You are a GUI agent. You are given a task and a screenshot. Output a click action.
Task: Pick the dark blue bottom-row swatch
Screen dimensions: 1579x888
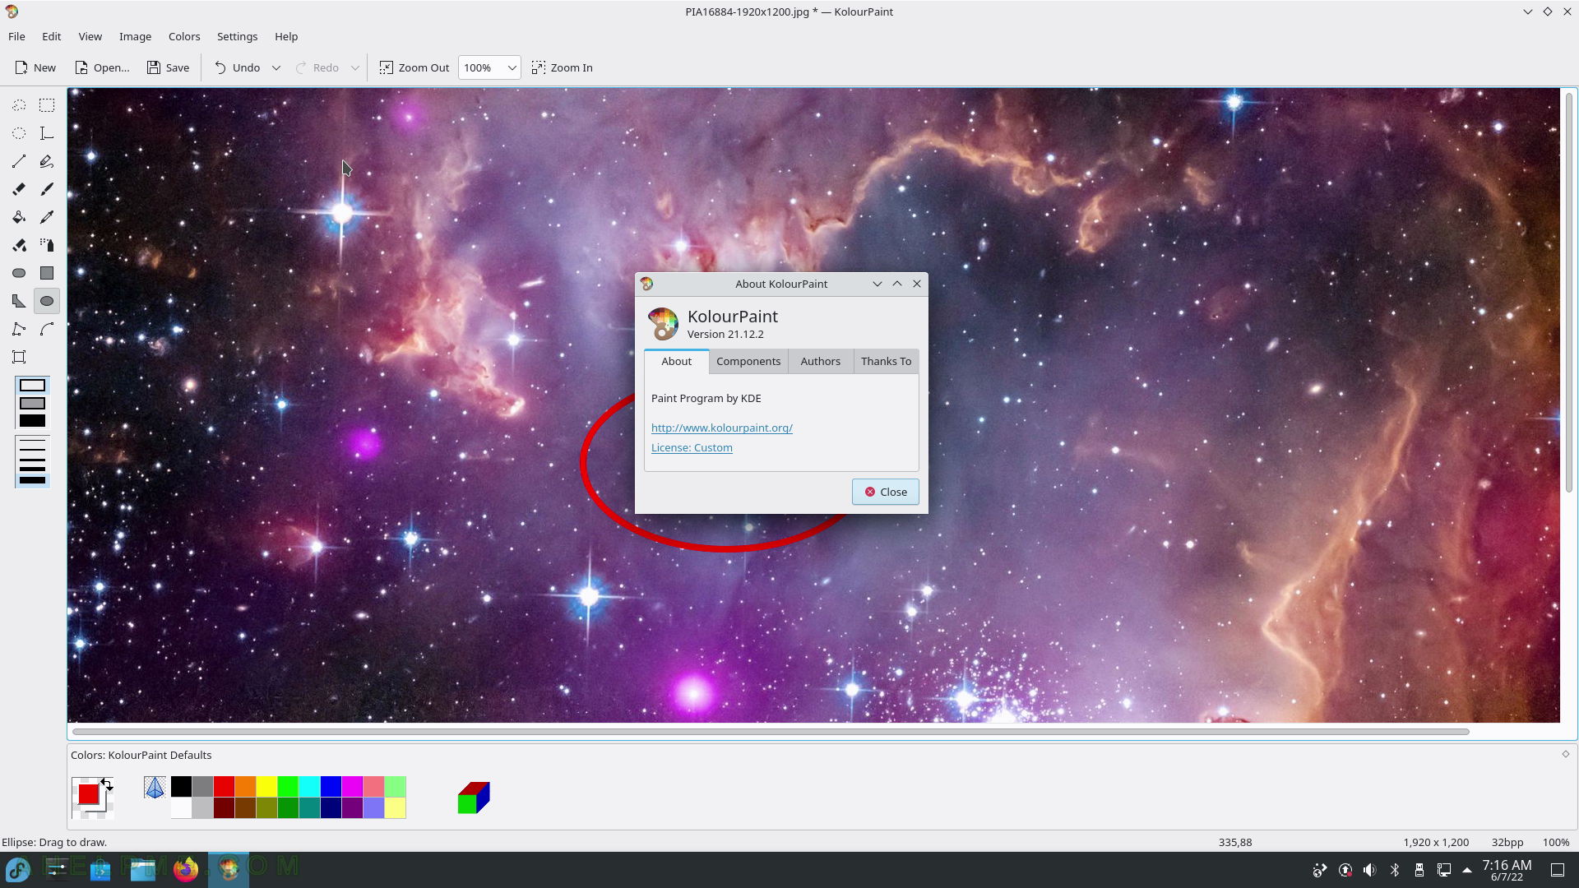coord(331,808)
